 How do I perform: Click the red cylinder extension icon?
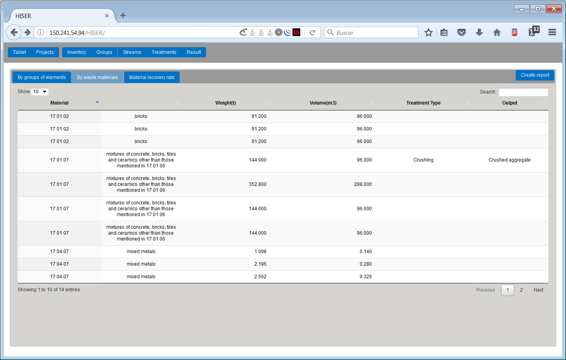pyautogui.click(x=515, y=32)
